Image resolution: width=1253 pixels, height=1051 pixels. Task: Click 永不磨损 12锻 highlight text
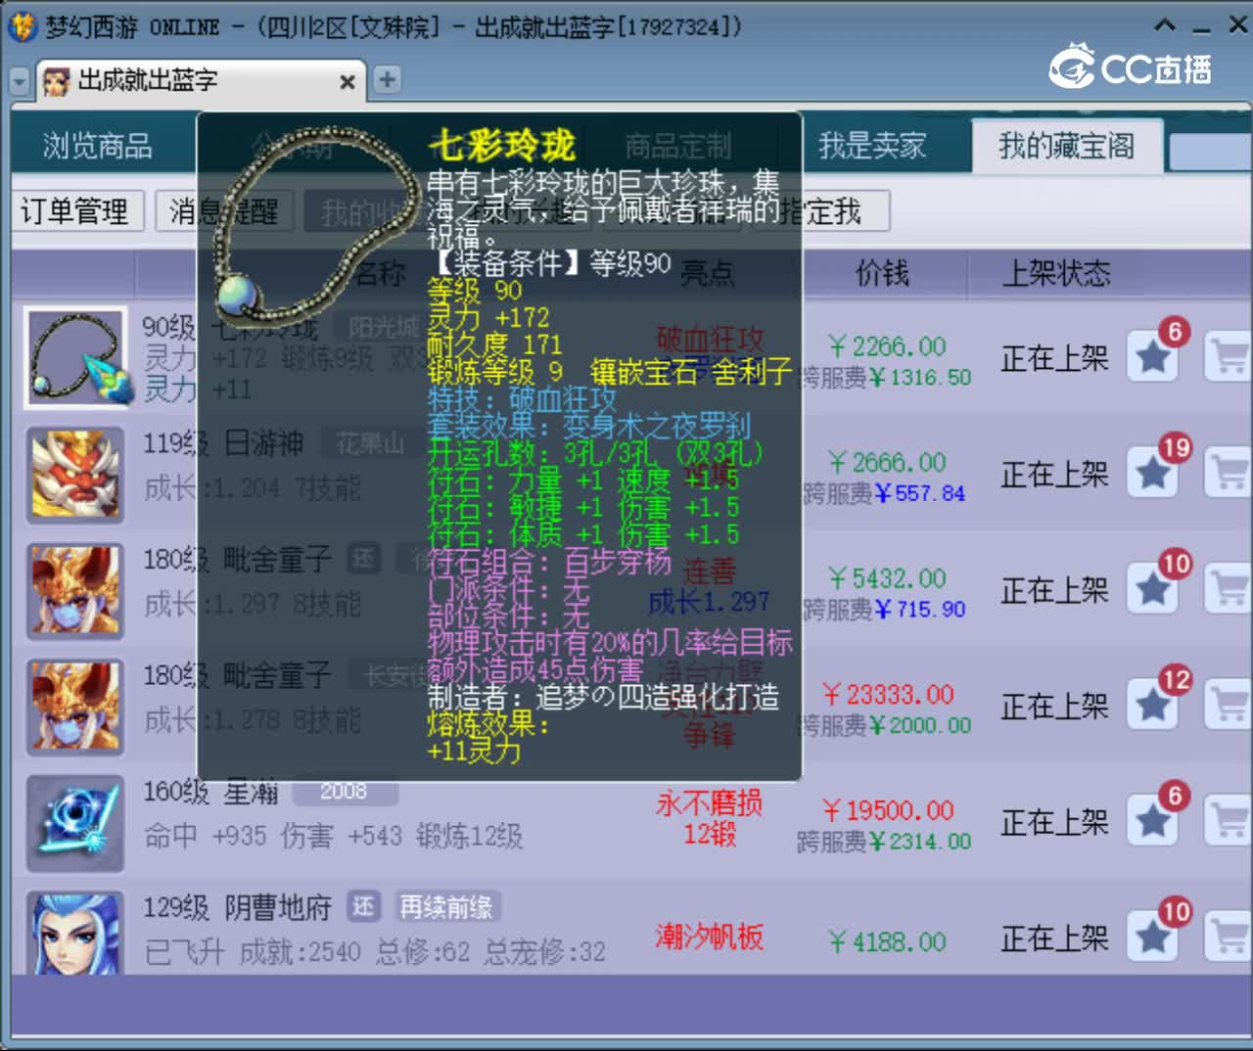(x=709, y=818)
